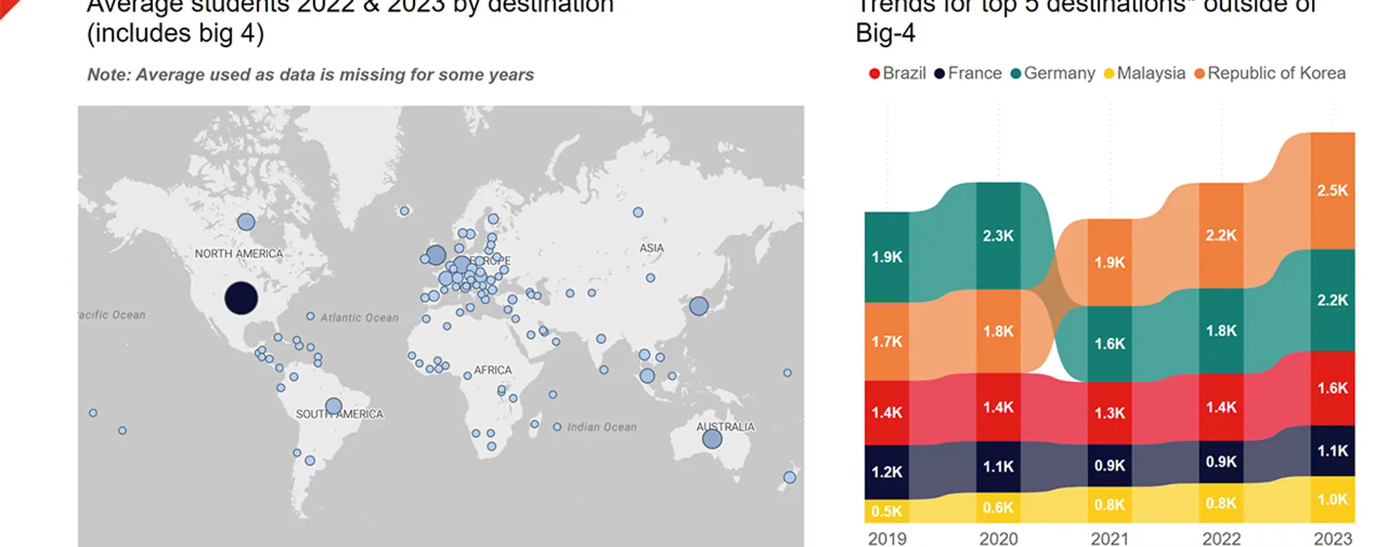Click the large dark United States bubble
Image resolution: width=1387 pixels, height=547 pixels.
(241, 298)
